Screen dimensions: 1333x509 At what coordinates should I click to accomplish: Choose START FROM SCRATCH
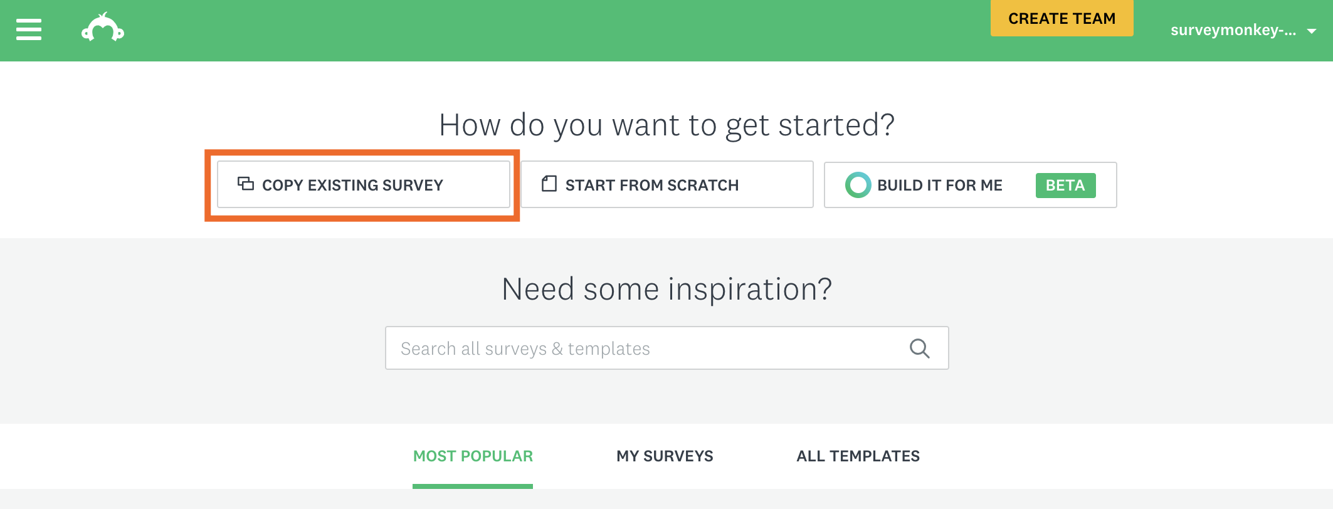pos(667,184)
